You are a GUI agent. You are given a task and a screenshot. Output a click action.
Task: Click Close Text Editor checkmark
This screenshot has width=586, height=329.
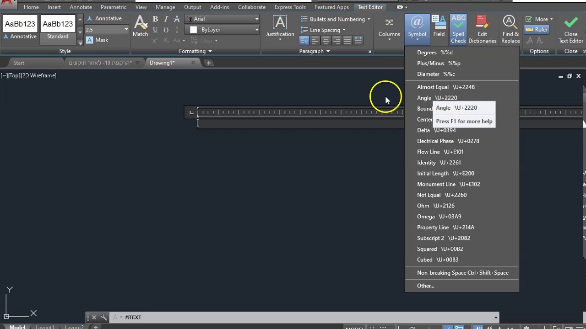coord(571,29)
